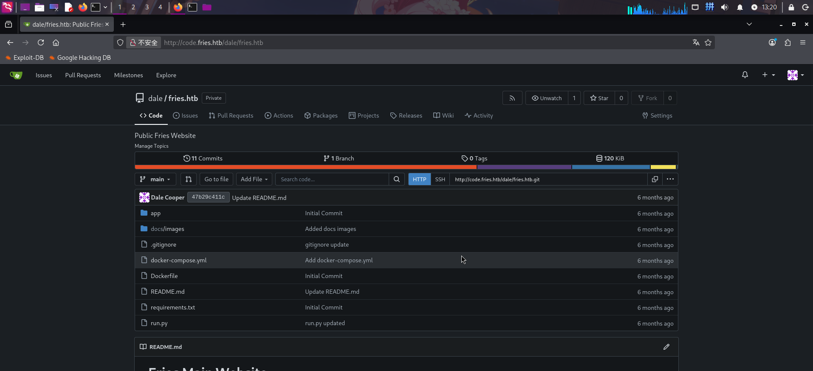Open the Dockerfile file

164,276
